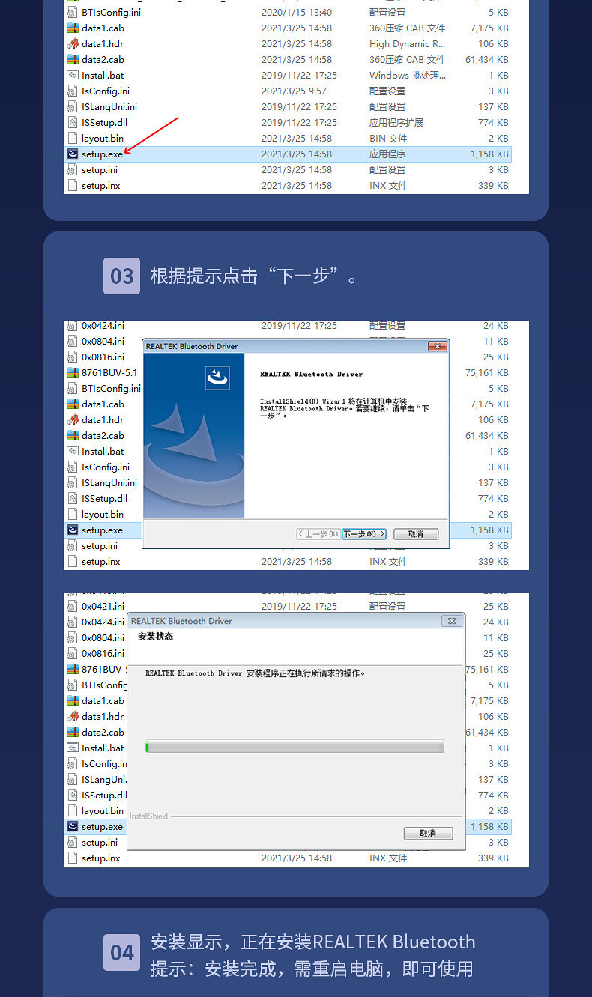Click the "InstallShield" label in the 安装状态 dialog
This screenshot has width=592, height=997.
click(148, 816)
